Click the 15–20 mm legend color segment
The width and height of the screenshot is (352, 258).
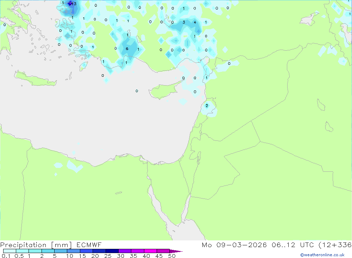[86, 251]
